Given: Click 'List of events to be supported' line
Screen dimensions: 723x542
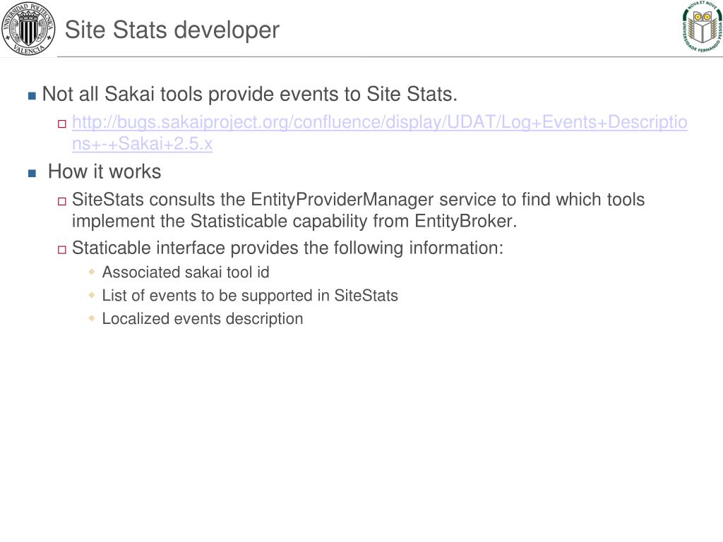Looking at the screenshot, I should point(250,296).
